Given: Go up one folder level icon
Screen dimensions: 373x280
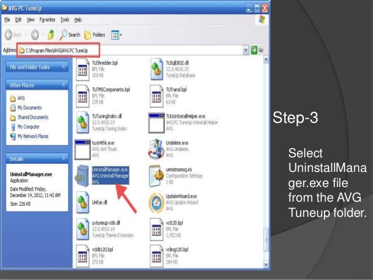Looking at the screenshot, I should tap(51, 34).
